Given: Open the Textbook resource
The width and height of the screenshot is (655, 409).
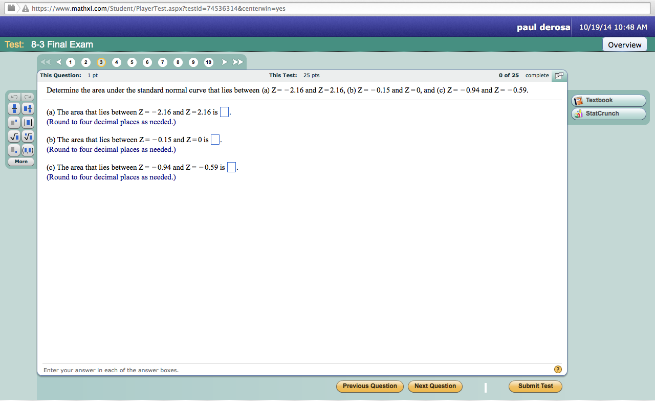Looking at the screenshot, I should 608,100.
